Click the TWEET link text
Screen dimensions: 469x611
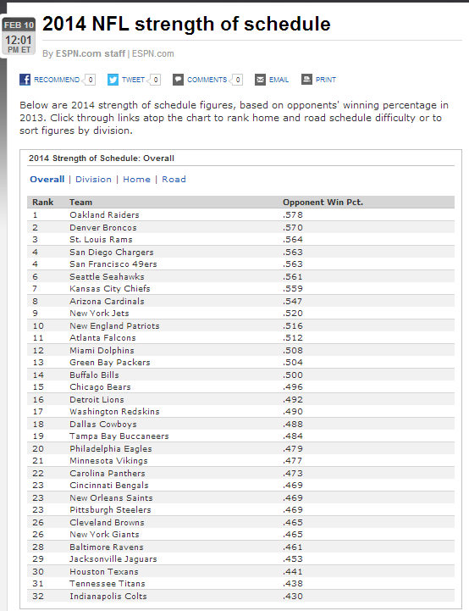pyautogui.click(x=133, y=80)
